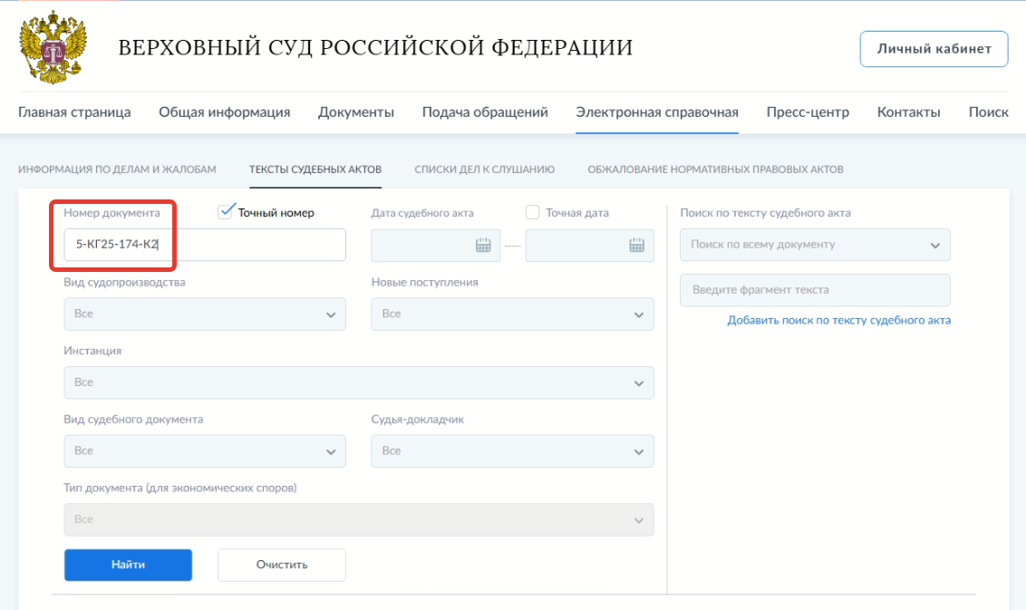Image resolution: width=1026 pixels, height=610 pixels.
Task: Uncheck the "Точный номер" checkbox
Action: pos(224,213)
